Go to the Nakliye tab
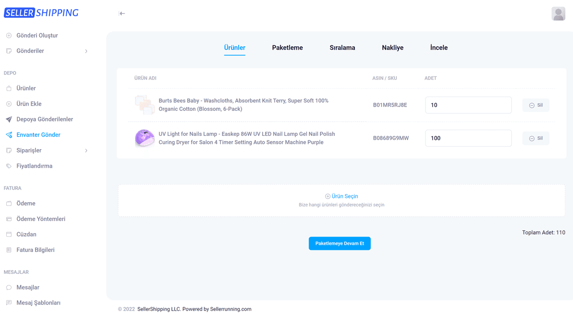Screen dimensions: 573x315 tap(393, 48)
